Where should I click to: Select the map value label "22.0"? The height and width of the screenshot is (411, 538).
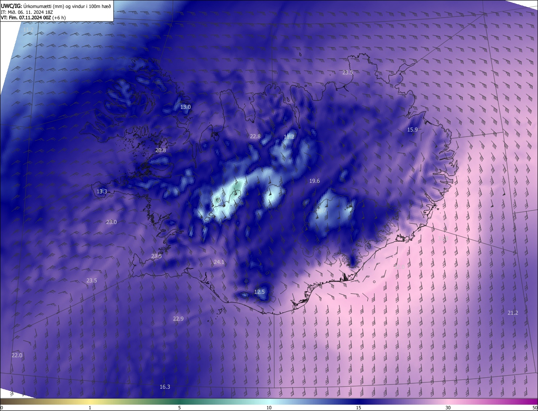pyautogui.click(x=17, y=355)
